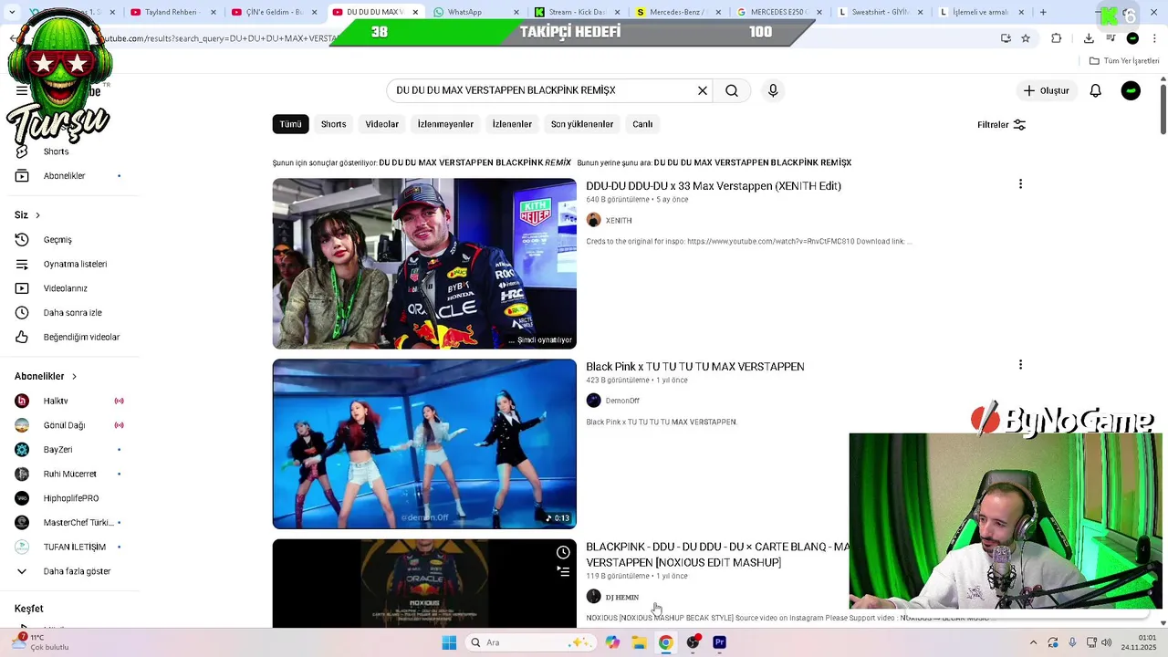Open the Filtreler filter options
This screenshot has height=657, width=1168.
click(x=1001, y=124)
